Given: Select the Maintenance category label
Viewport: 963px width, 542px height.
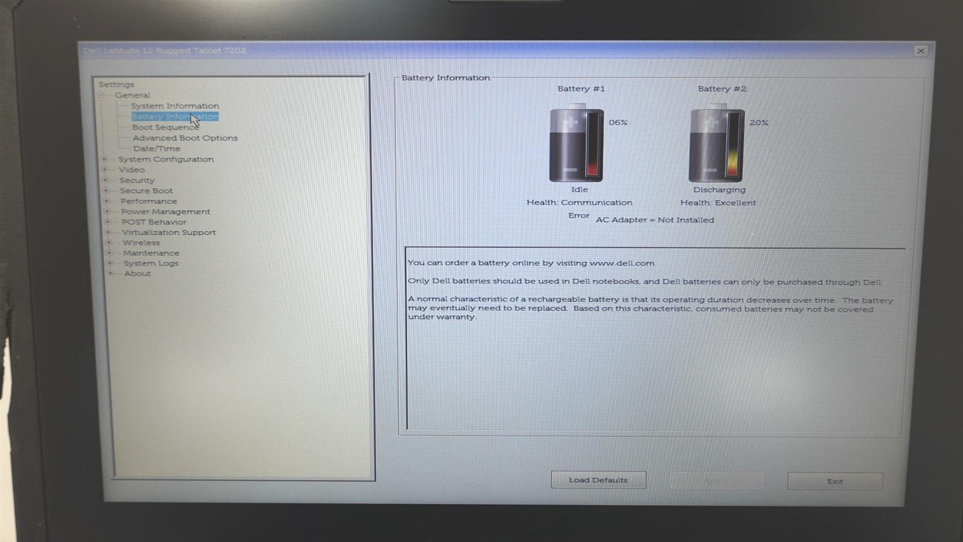Looking at the screenshot, I should tap(151, 253).
